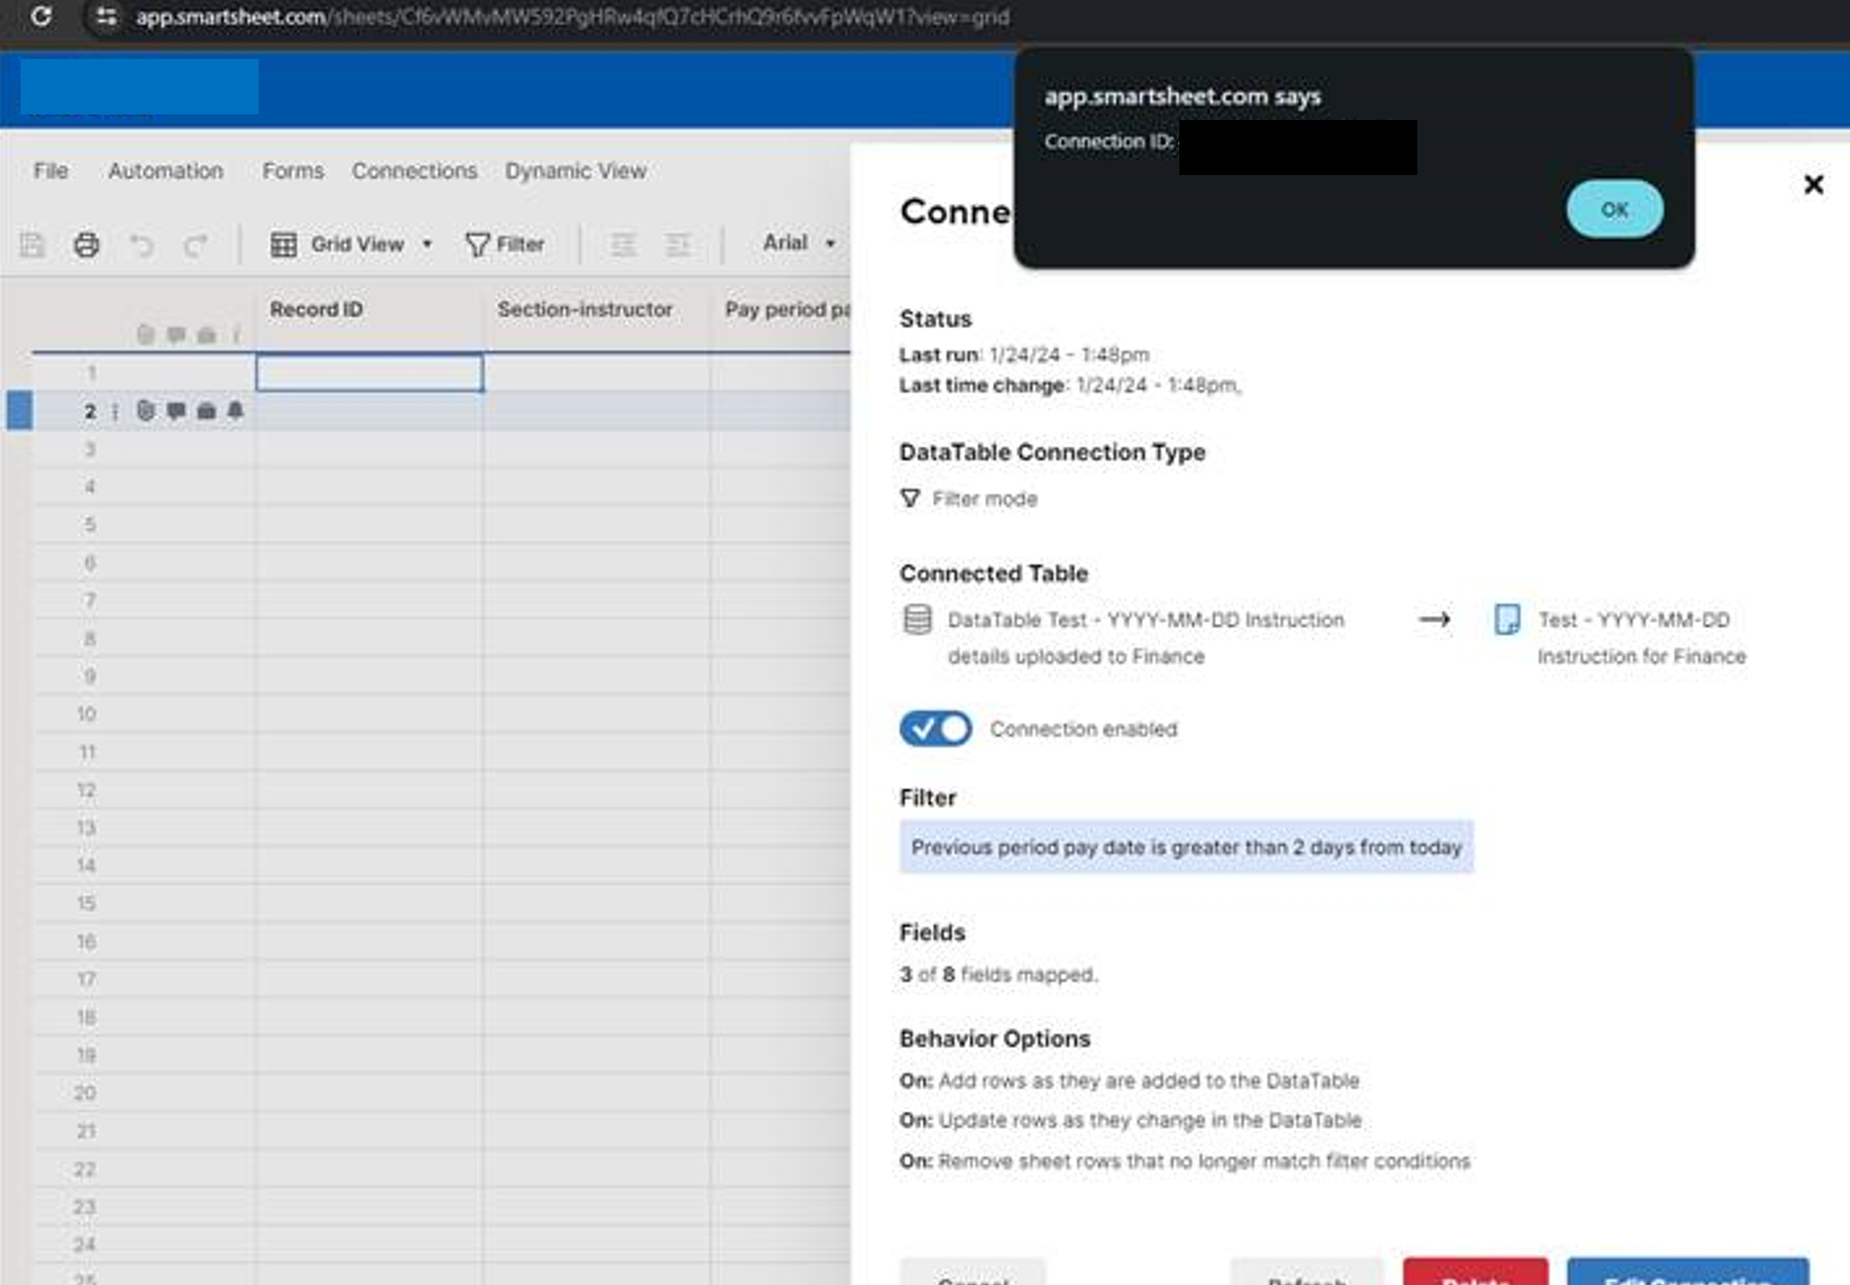The width and height of the screenshot is (1850, 1285).
Task: Open the Connections menu
Action: tap(414, 170)
